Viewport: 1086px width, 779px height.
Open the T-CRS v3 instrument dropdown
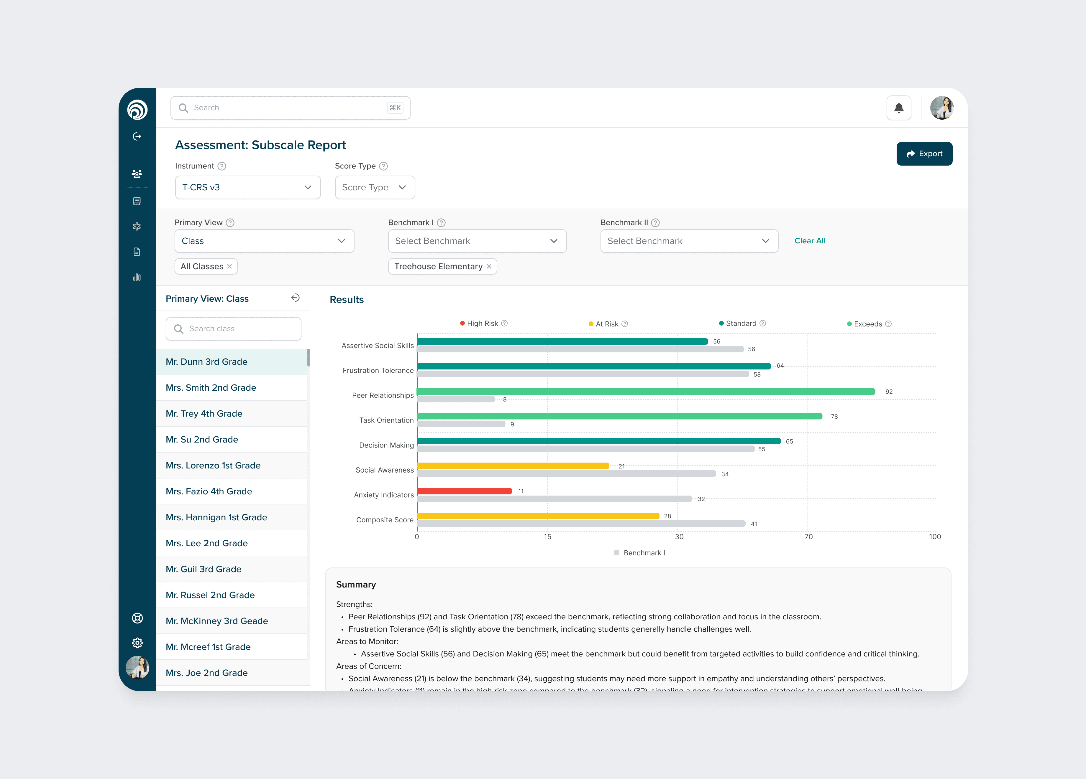pos(247,187)
